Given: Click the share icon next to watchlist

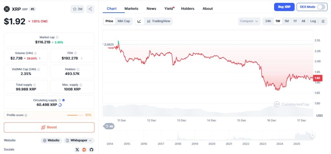Looking at the screenshot, I should pyautogui.click(x=91, y=9).
